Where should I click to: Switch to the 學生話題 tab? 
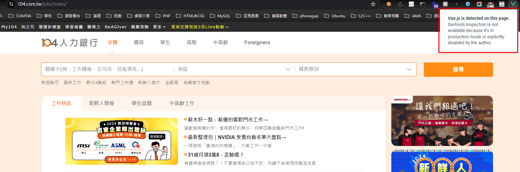(142, 103)
